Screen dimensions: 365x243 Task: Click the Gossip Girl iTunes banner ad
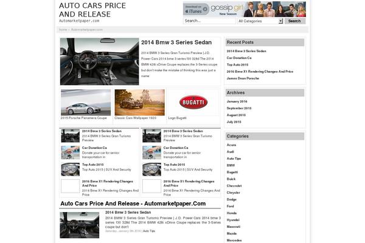pyautogui.click(x=245, y=9)
